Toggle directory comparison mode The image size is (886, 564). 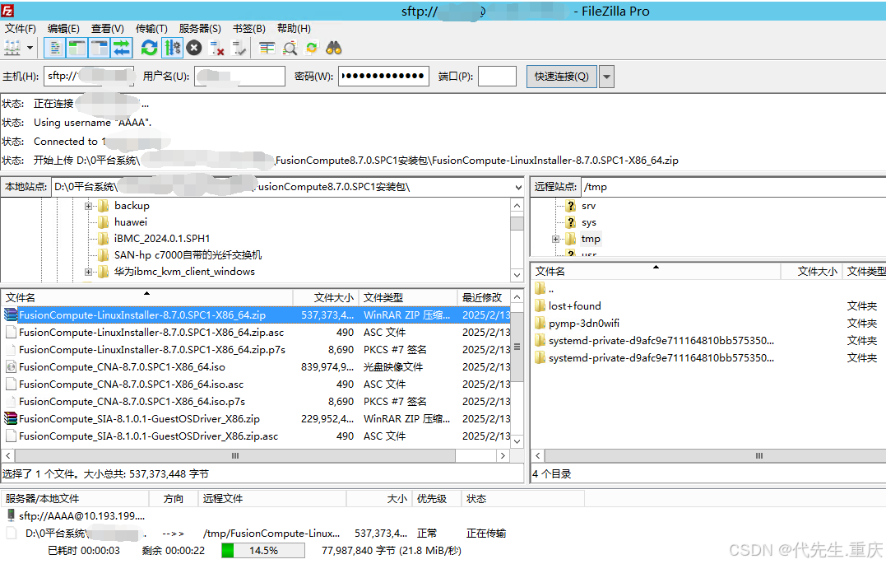point(289,47)
